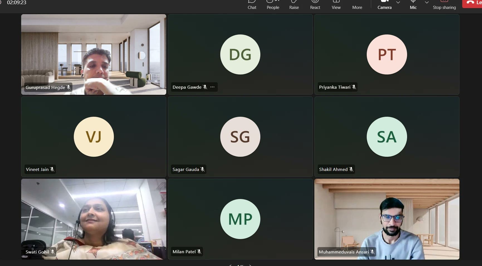Click the Muhammeduvais Ansari name label

click(344, 252)
